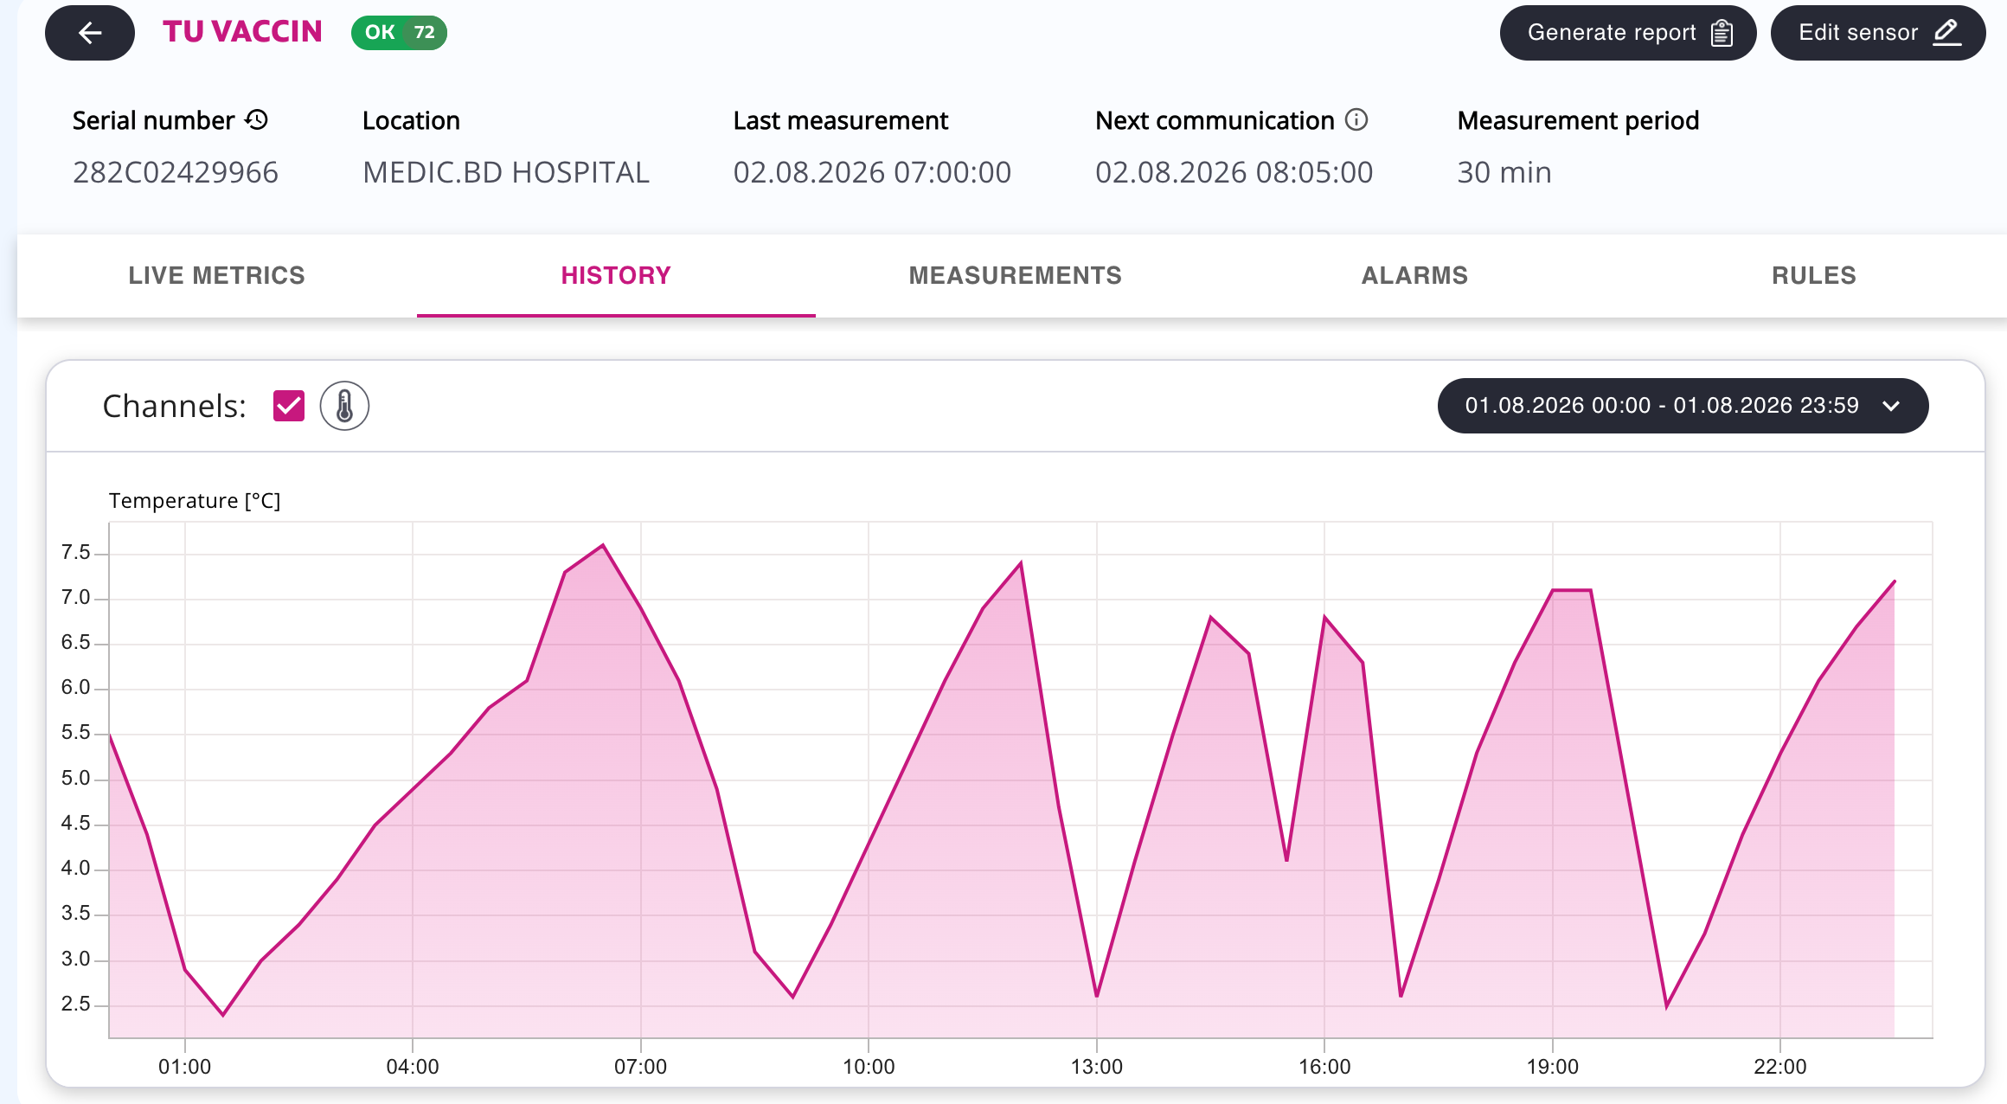The image size is (2007, 1104).
Task: Click the 22:00 time axis label
Action: pyautogui.click(x=1780, y=1067)
